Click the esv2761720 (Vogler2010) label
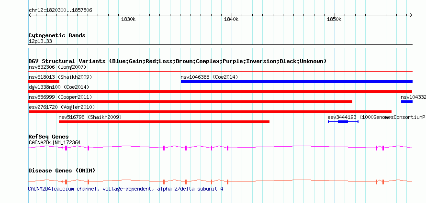The image size is (426, 203). tap(62, 107)
